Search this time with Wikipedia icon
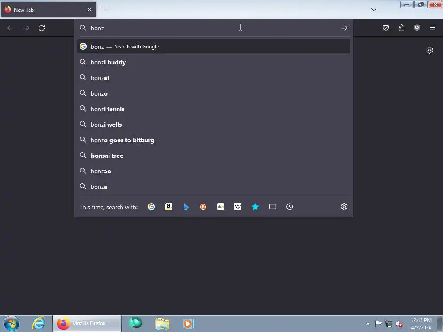 click(x=238, y=207)
